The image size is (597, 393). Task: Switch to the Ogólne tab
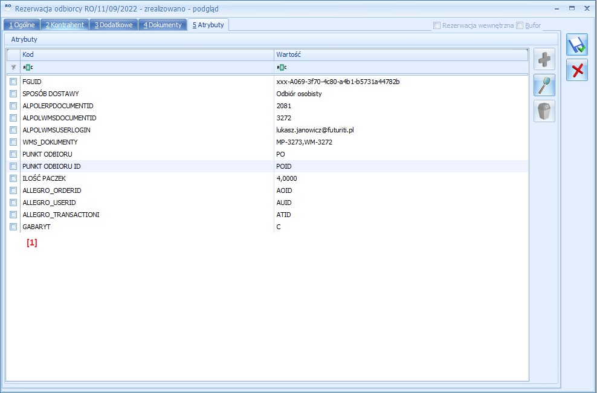[22, 25]
